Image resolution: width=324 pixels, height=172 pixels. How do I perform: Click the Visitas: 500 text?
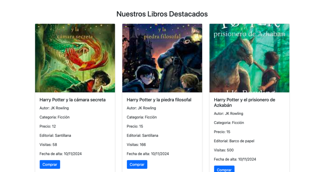point(224,150)
